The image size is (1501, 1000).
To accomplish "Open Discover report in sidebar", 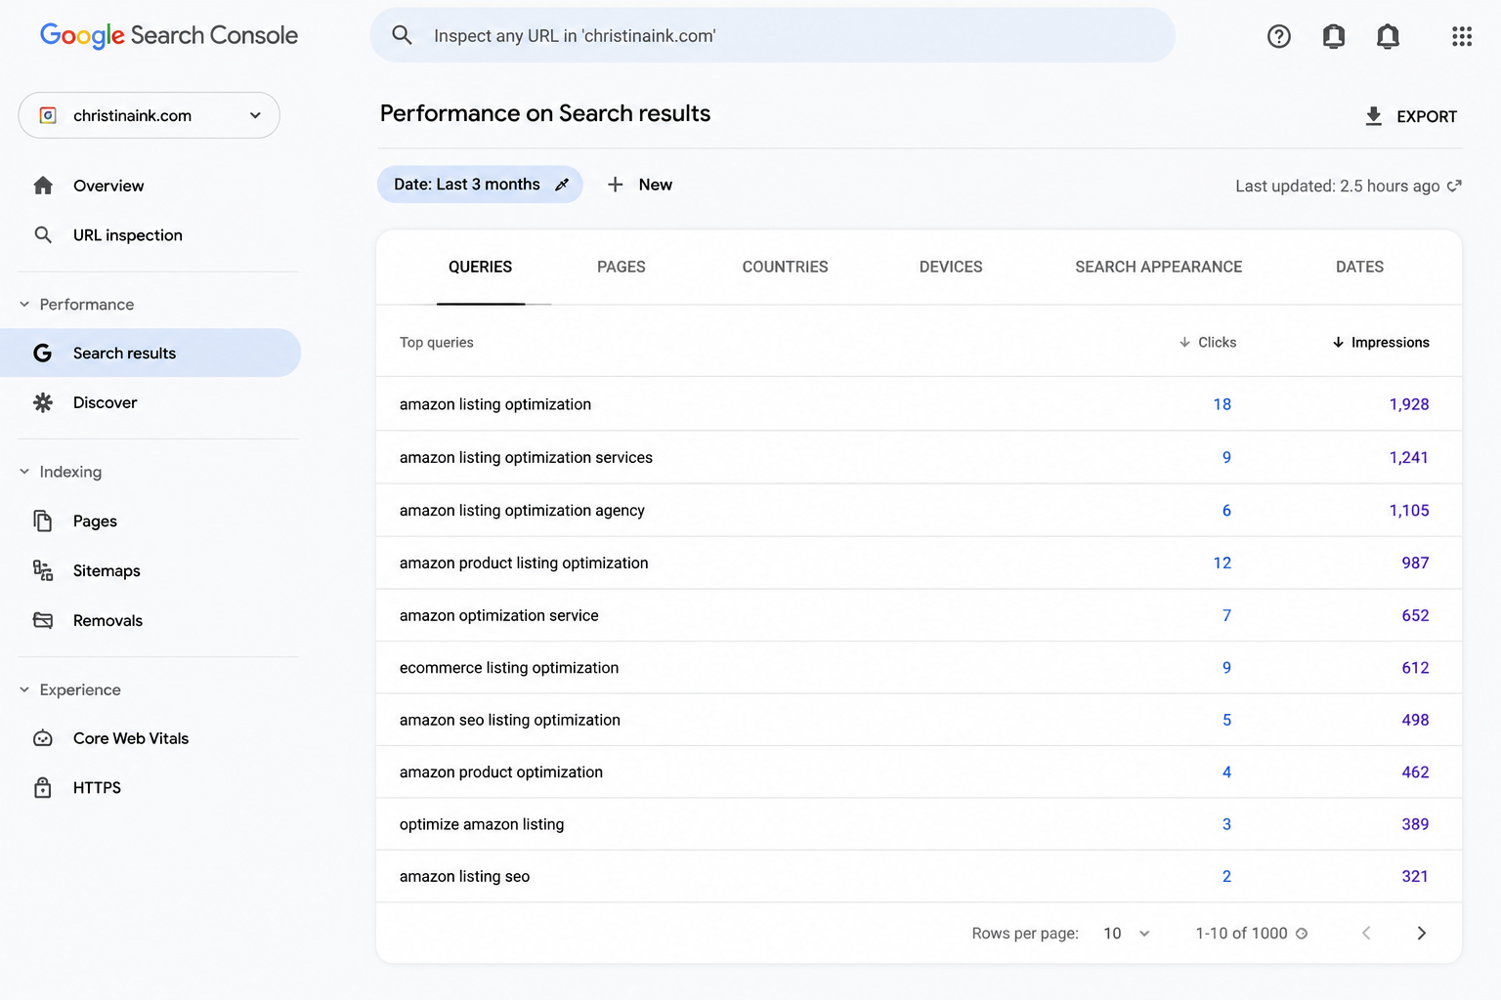I will click(x=105, y=402).
